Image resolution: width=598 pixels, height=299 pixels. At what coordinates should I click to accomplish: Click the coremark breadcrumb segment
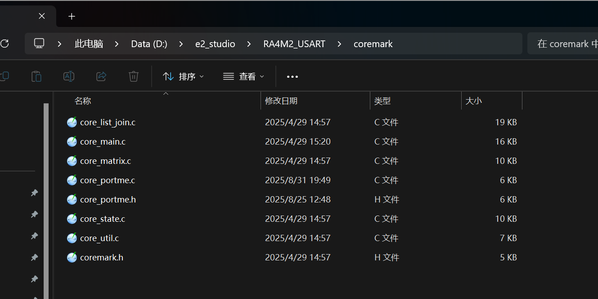pyautogui.click(x=373, y=44)
